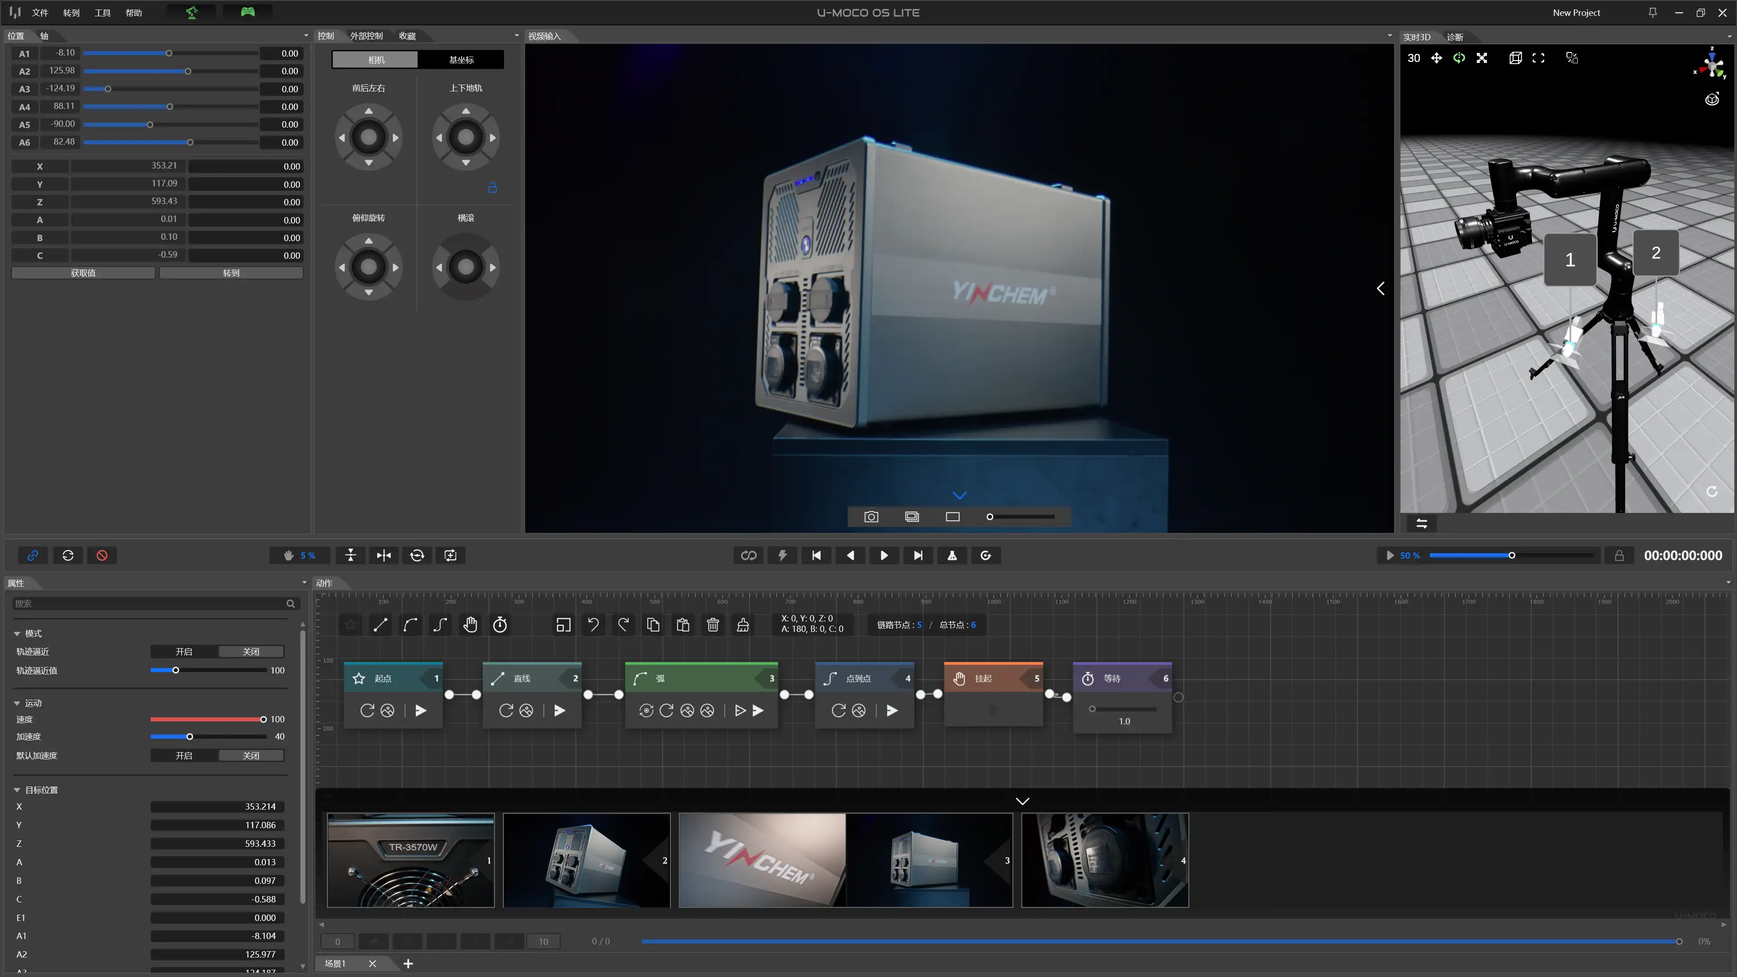Collapse the 模式 section
The height and width of the screenshot is (977, 1737).
(17, 634)
